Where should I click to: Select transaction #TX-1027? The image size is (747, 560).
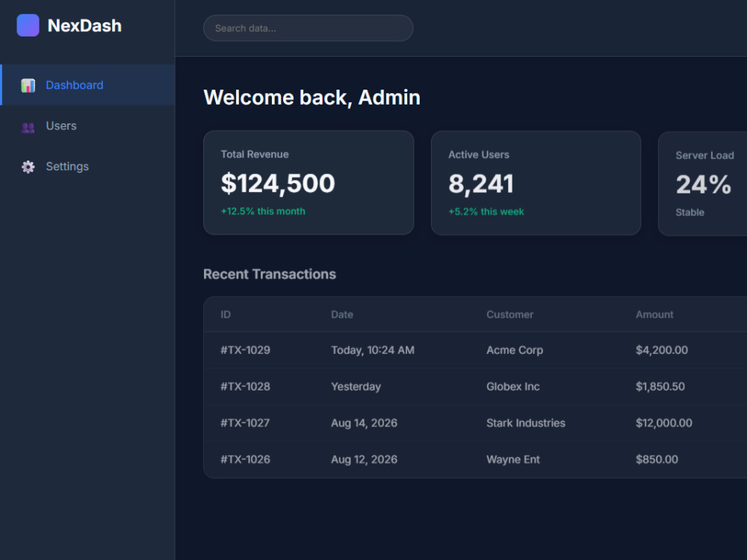click(245, 423)
